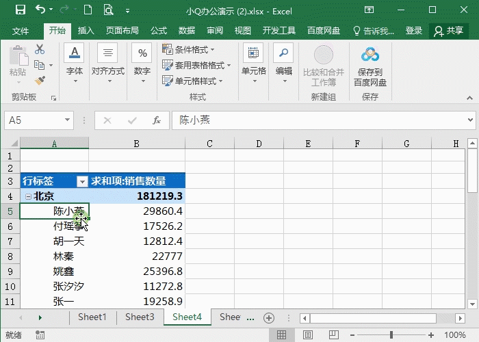
Task: Click the Insert Function fx icon
Action: [157, 120]
